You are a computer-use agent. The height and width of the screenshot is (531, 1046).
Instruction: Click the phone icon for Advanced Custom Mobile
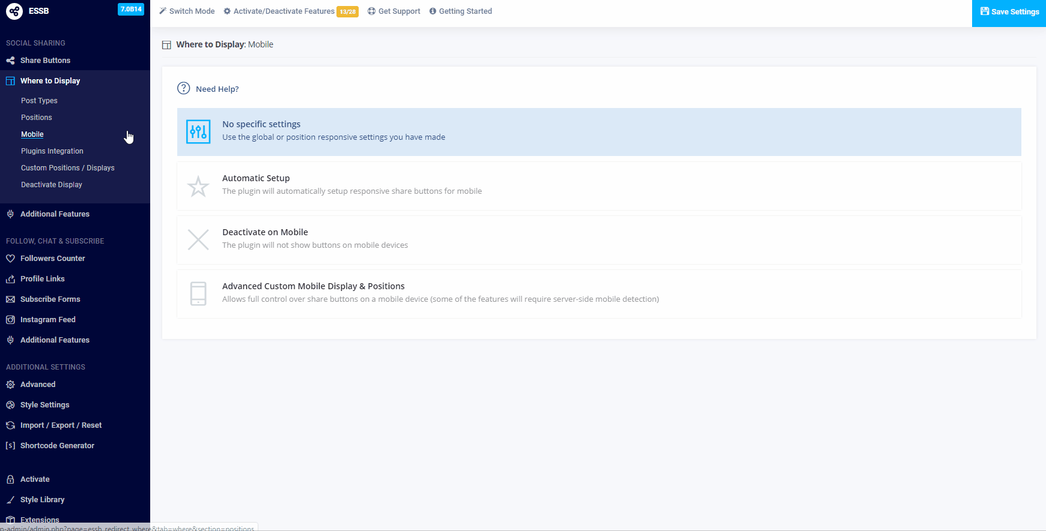198,294
